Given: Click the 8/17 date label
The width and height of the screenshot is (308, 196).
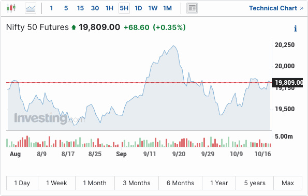Looking at the screenshot, I should (x=68, y=154).
